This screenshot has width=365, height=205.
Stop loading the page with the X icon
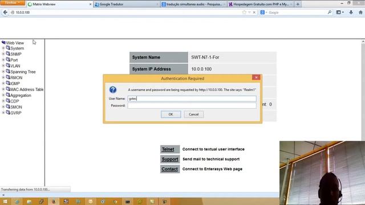254,13
